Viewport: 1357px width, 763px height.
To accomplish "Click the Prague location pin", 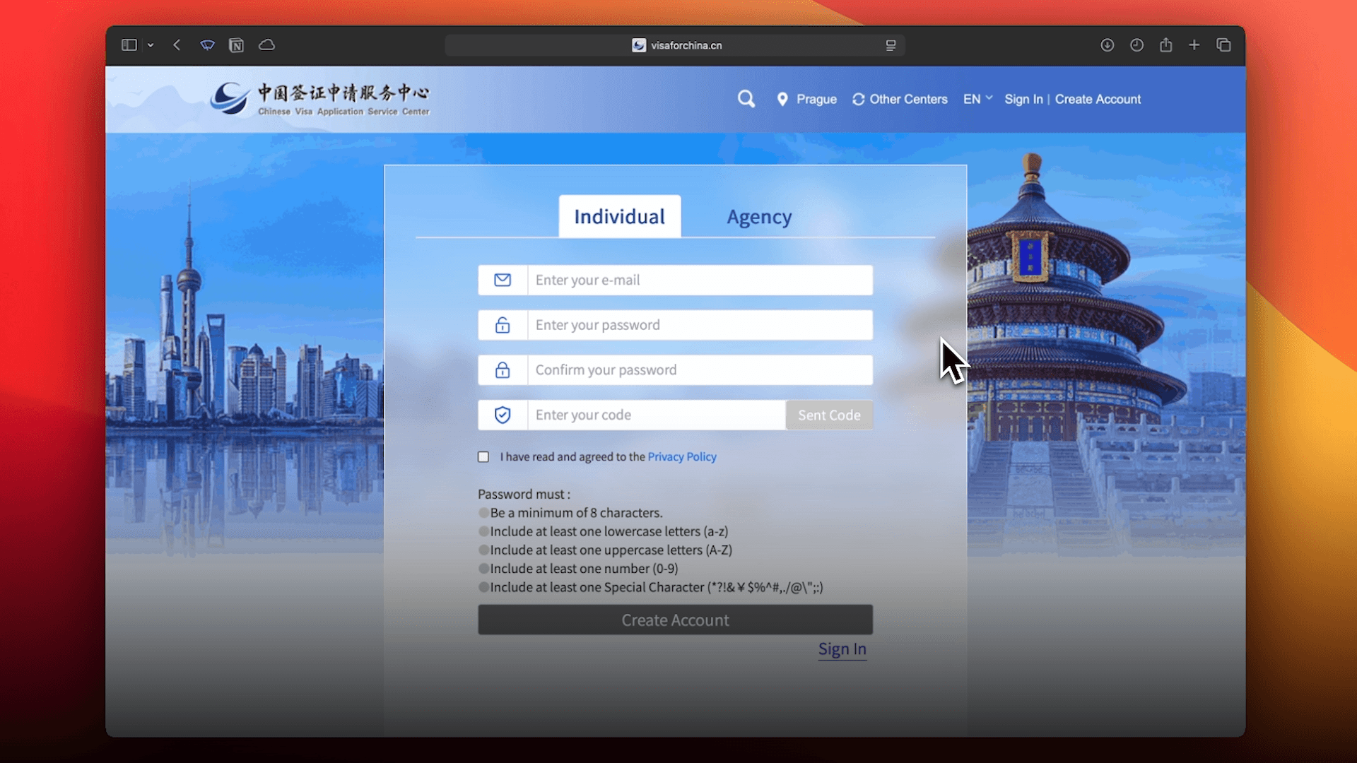I will click(x=782, y=100).
